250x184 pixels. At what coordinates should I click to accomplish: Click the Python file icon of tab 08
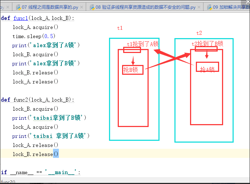(92, 7)
